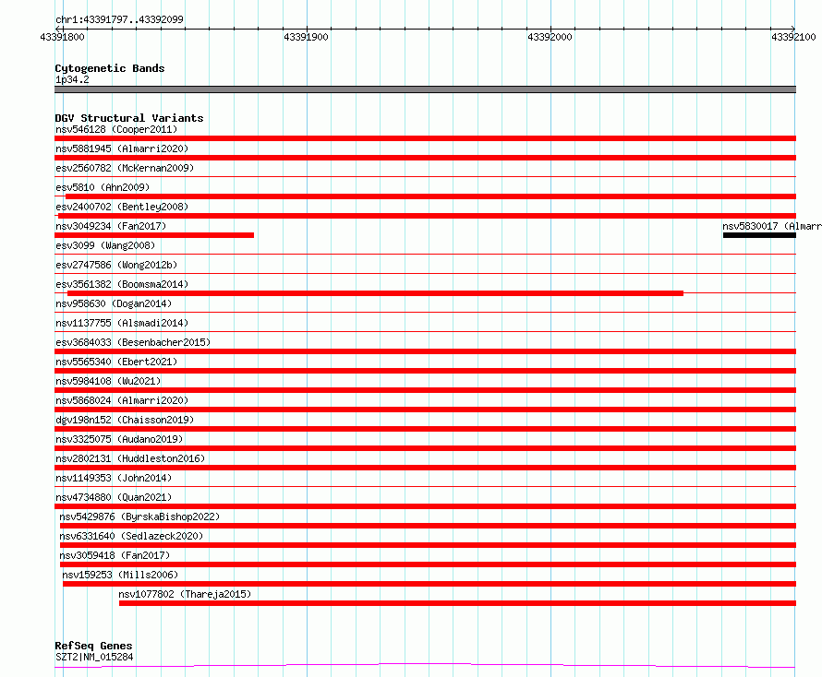Image resolution: width=822 pixels, height=677 pixels.
Task: Select the 1p34.2 band label
Action: click(72, 79)
